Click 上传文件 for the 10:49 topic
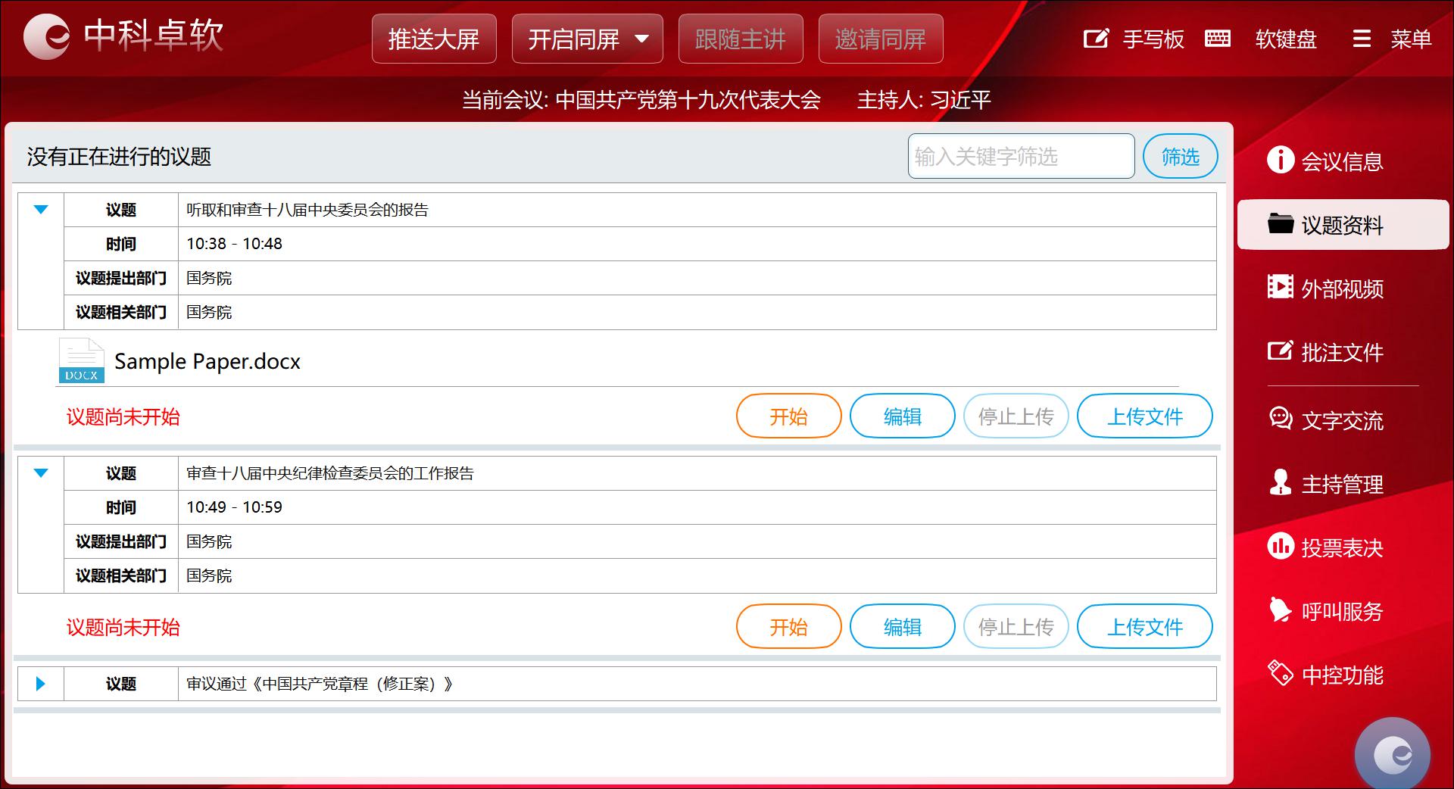Image resolution: width=1454 pixels, height=789 pixels. pyautogui.click(x=1145, y=626)
